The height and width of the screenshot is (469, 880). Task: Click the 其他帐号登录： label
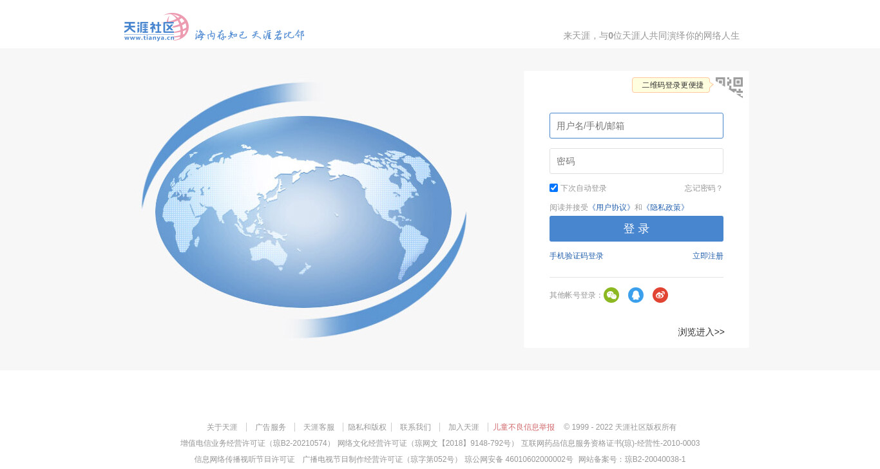click(576, 295)
